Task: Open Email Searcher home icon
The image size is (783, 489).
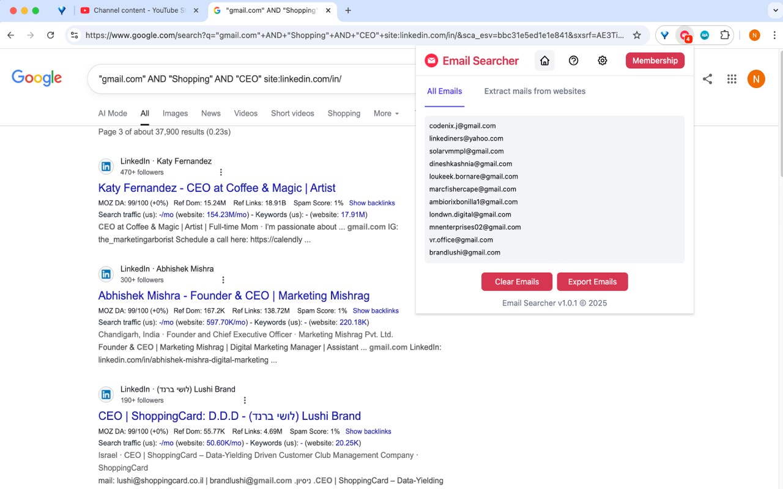Action: click(x=544, y=61)
